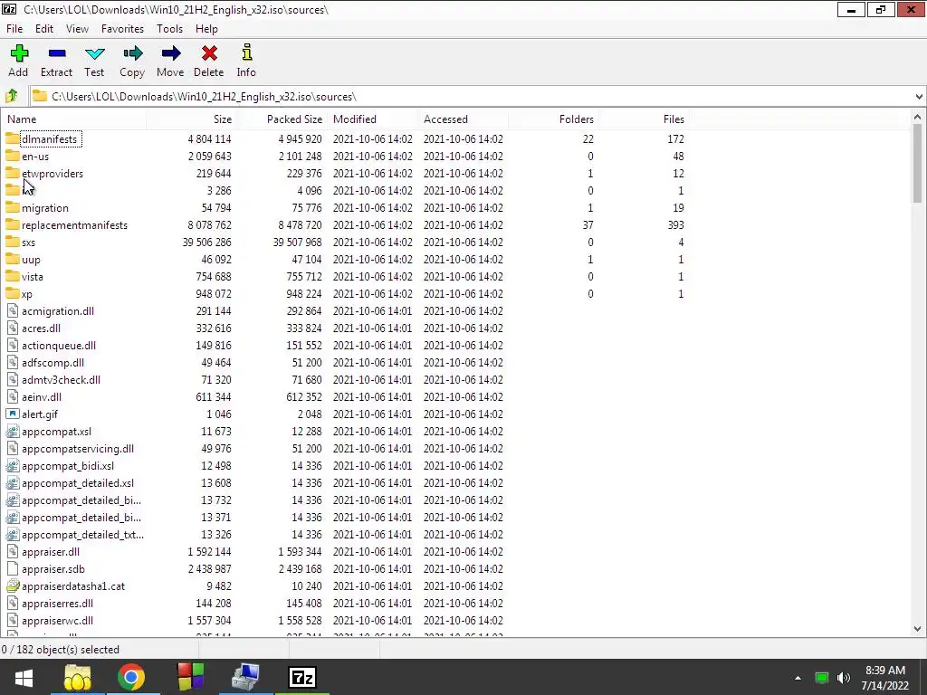The width and height of the screenshot is (927, 695).
Task: Show hidden tray icons arrow
Action: [x=798, y=678]
